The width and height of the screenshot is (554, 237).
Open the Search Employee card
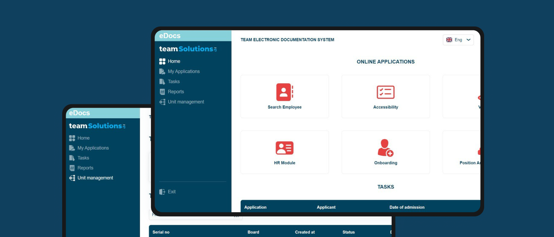(285, 97)
